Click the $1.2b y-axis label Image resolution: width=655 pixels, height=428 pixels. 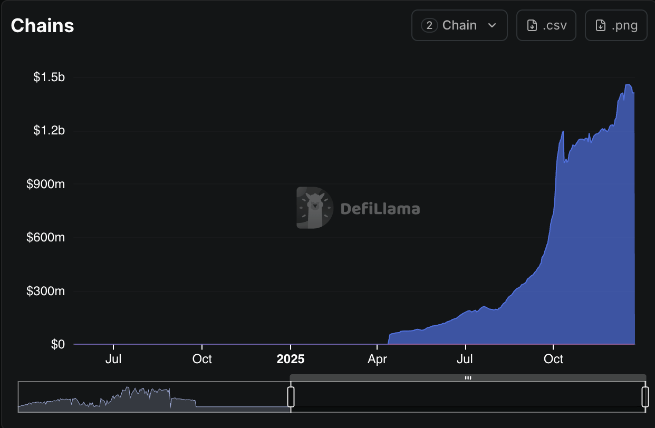[x=49, y=131]
